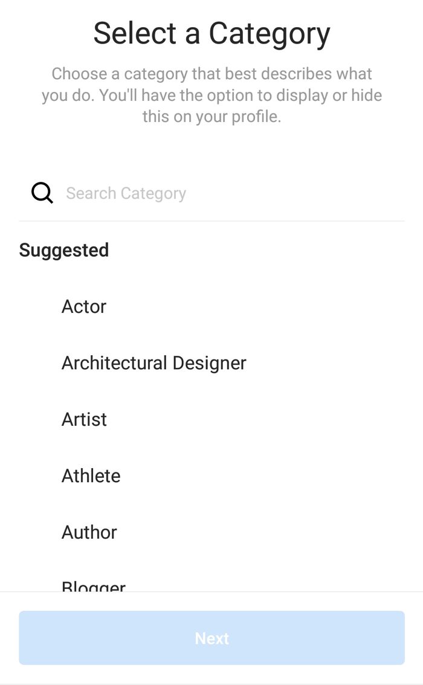This screenshot has height=685, width=423.
Task: Select the category listed directly below Actor
Action: [153, 363]
